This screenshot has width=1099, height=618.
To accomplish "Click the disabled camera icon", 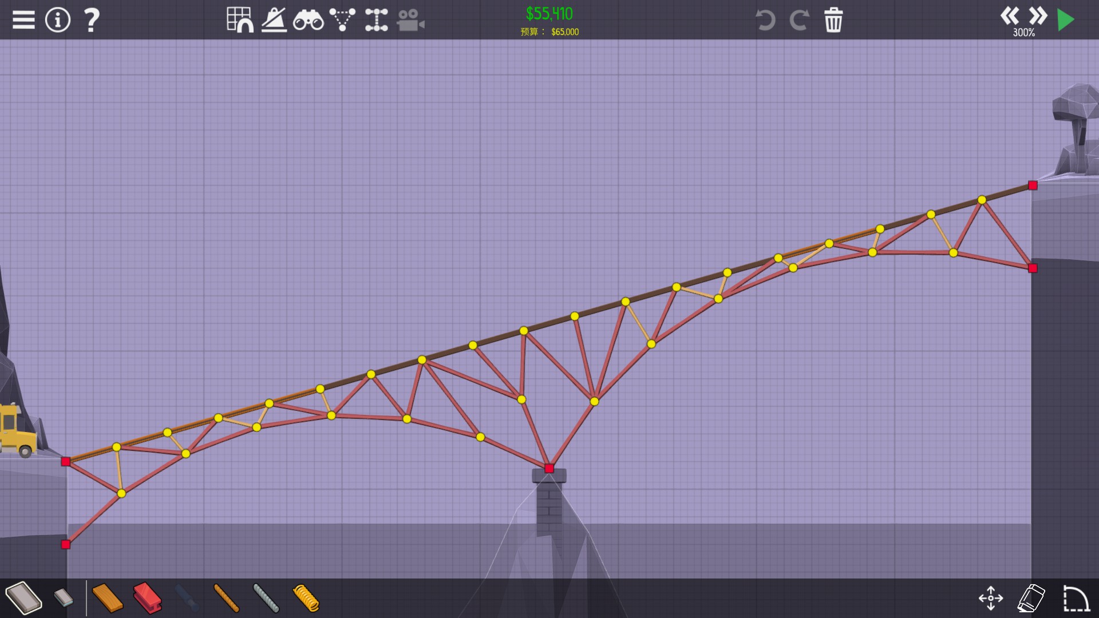I will point(410,20).
